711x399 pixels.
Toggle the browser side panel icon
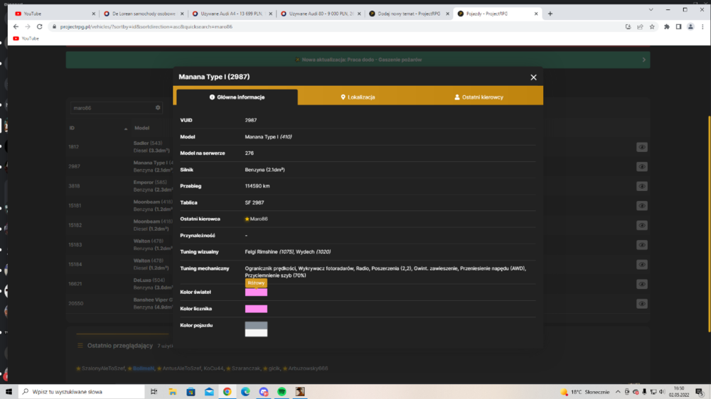[678, 27]
